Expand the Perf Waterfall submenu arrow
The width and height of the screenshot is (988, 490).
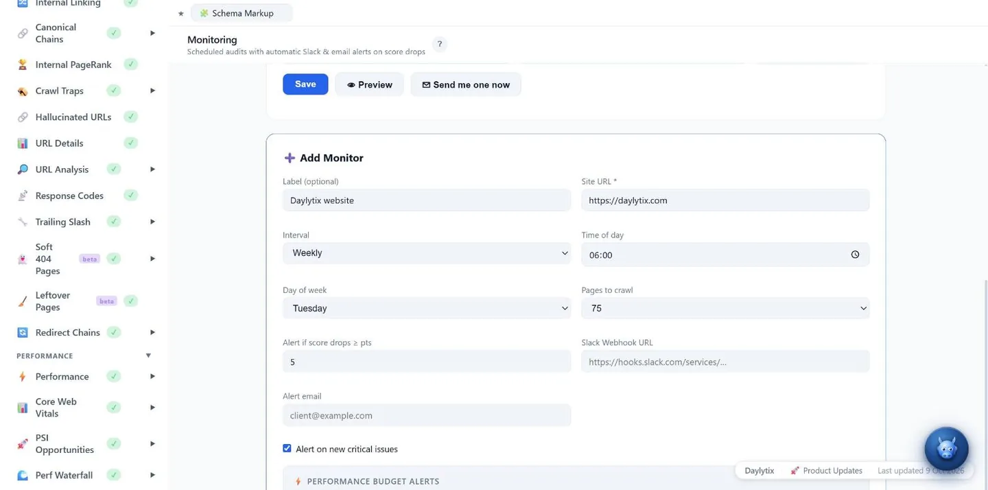click(152, 475)
